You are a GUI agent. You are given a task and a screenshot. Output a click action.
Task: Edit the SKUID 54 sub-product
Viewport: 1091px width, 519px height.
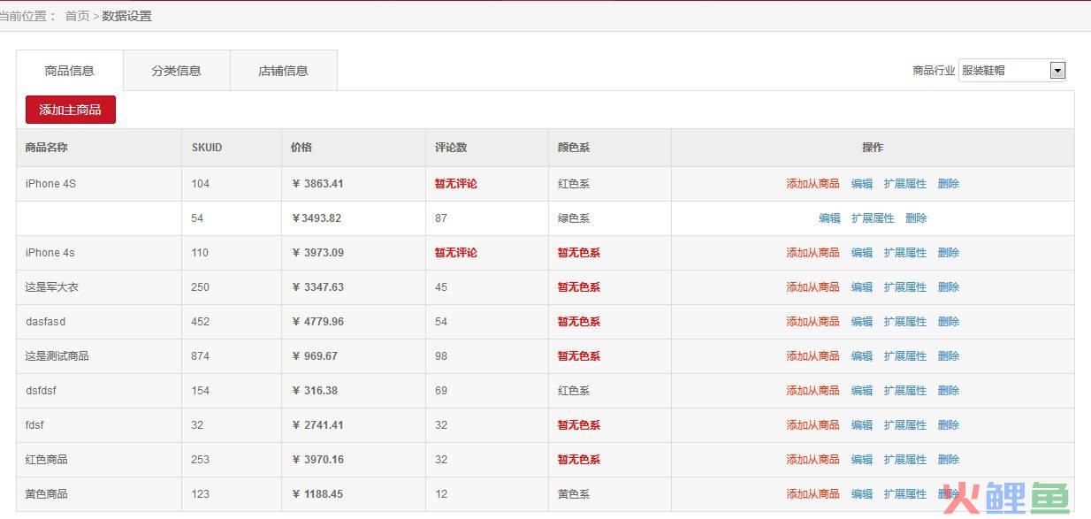pyautogui.click(x=829, y=218)
